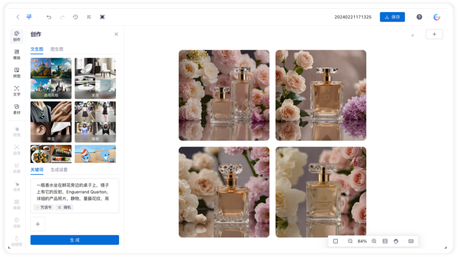The width and height of the screenshot is (458, 257).
Task: Click the undo arrow in top toolbar
Action: (x=49, y=17)
